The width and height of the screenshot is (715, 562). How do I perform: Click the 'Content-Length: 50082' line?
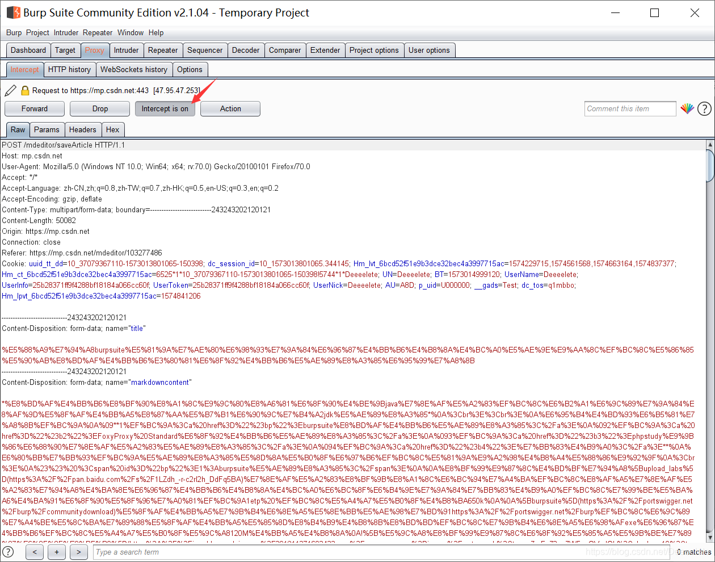click(x=39, y=220)
